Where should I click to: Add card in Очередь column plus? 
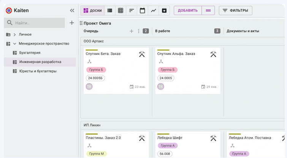[132, 31]
